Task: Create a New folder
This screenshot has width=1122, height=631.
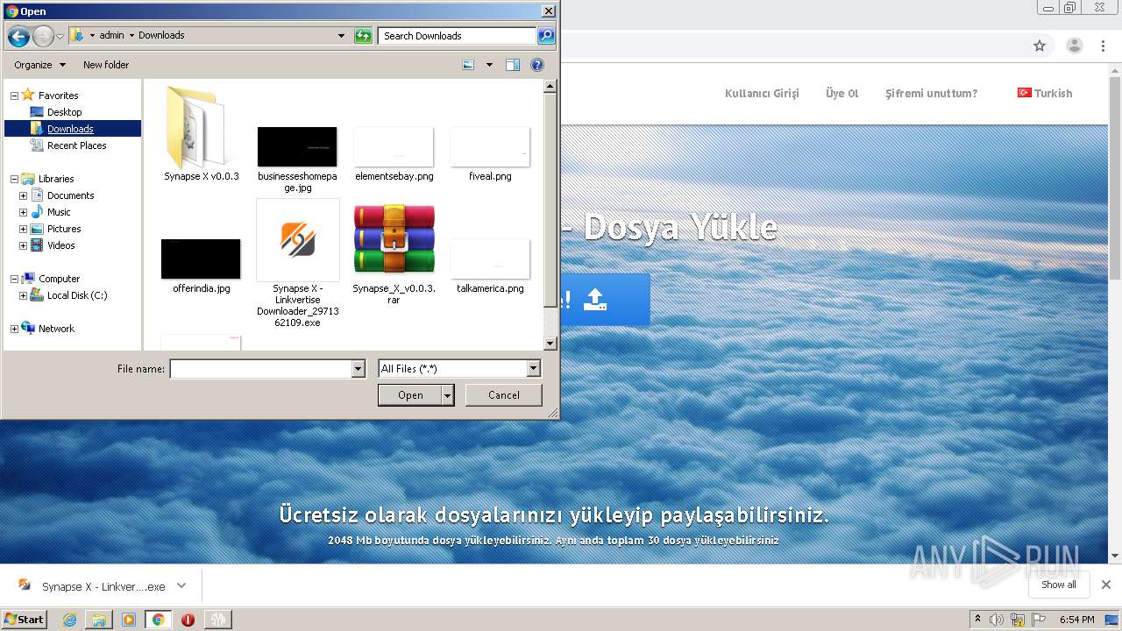Action: (x=106, y=65)
